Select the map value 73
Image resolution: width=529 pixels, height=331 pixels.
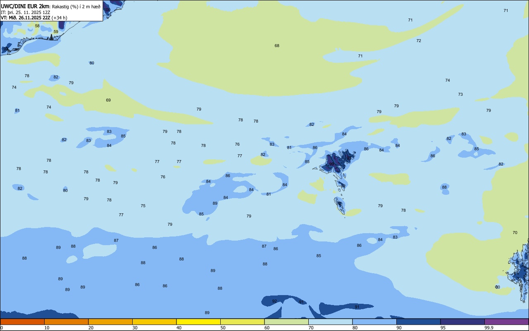click(x=460, y=95)
